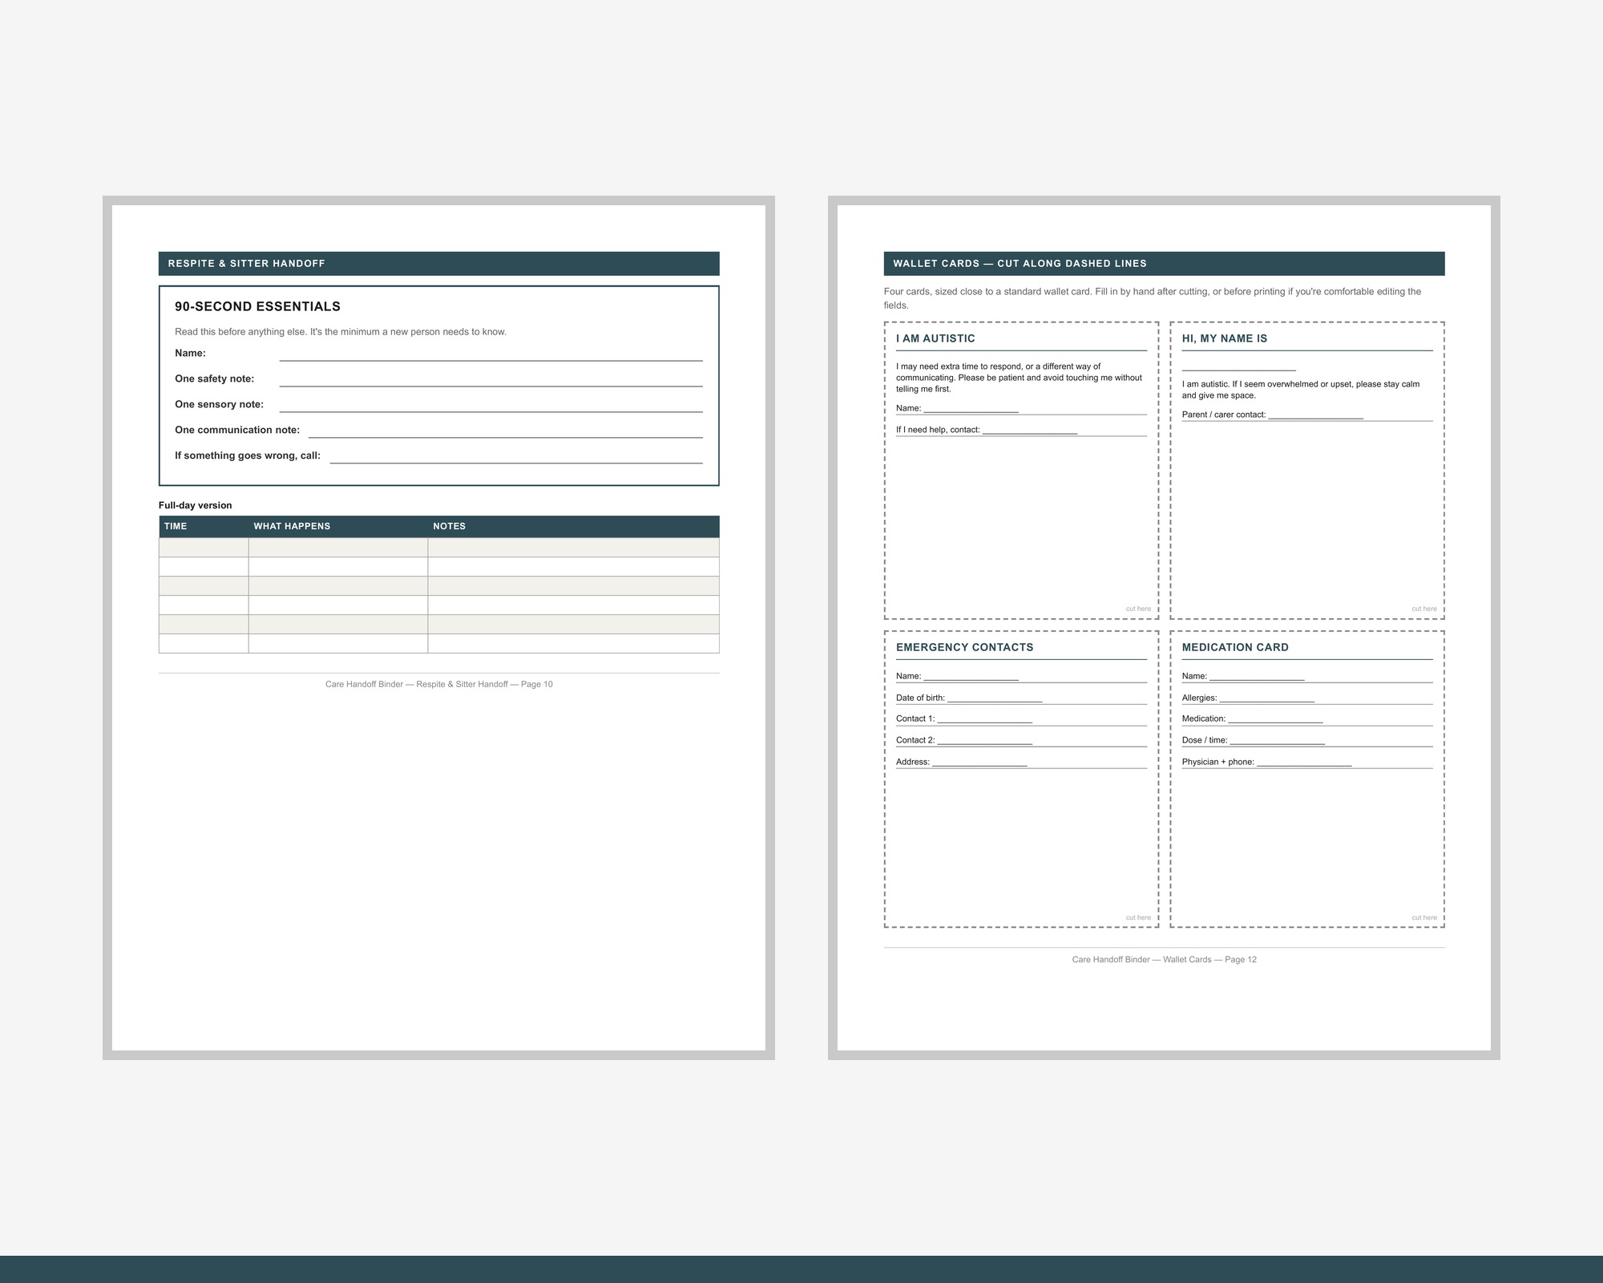Select the '90-SECOND ESSENTIALS' heading
The height and width of the screenshot is (1283, 1603).
pyautogui.click(x=257, y=306)
